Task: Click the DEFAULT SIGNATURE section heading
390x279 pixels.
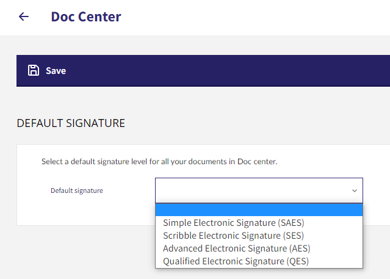Action: 71,123
